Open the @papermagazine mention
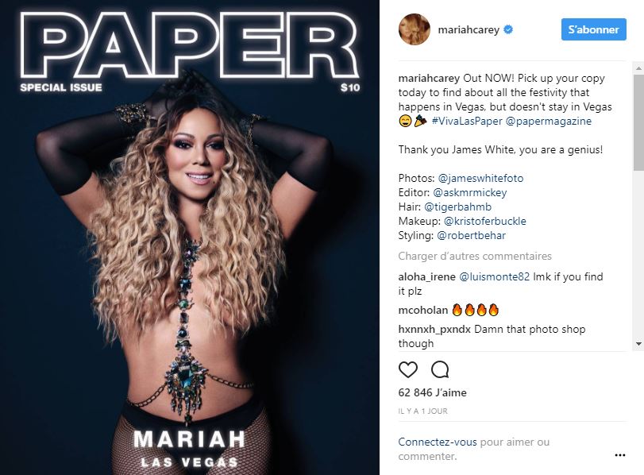The image size is (644, 475). pyautogui.click(x=548, y=121)
